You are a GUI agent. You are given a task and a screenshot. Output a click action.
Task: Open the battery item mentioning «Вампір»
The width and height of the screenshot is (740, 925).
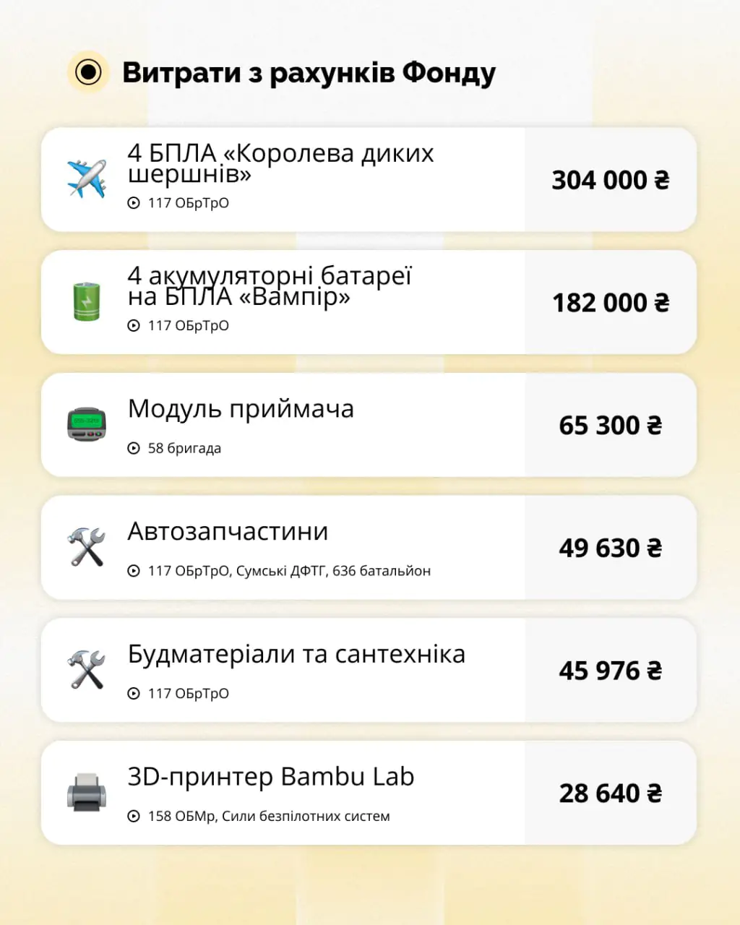270,286
